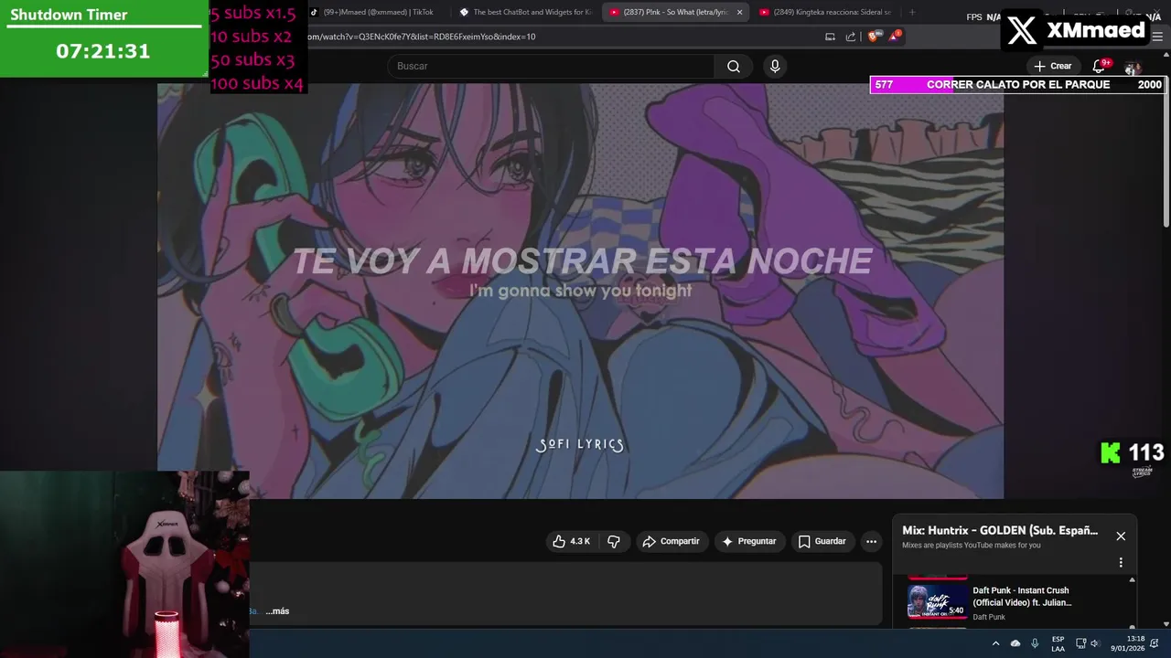
Task: Open Daft Punk Instant Crush thumbnail
Action: pos(937,601)
